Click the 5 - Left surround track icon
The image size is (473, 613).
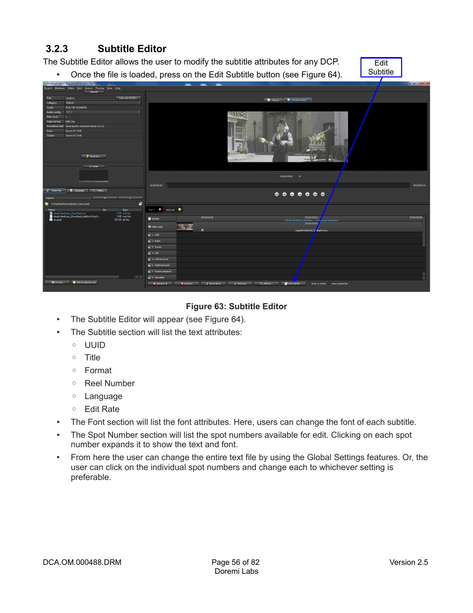pyautogui.click(x=150, y=259)
